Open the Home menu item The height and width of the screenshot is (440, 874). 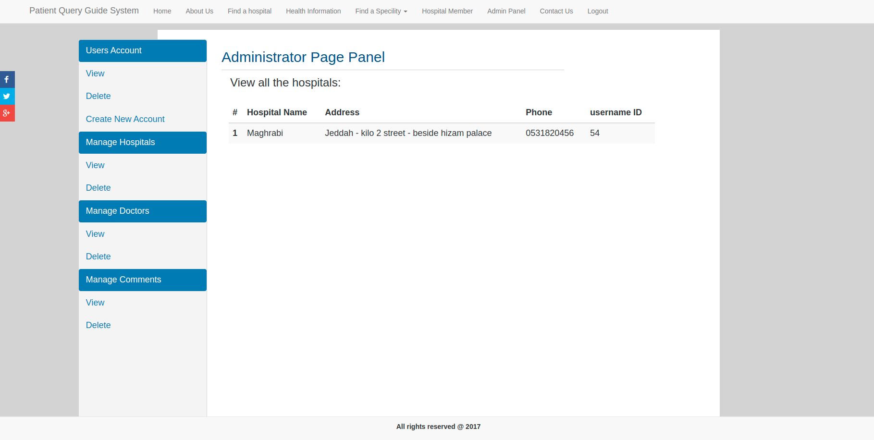[162, 11]
